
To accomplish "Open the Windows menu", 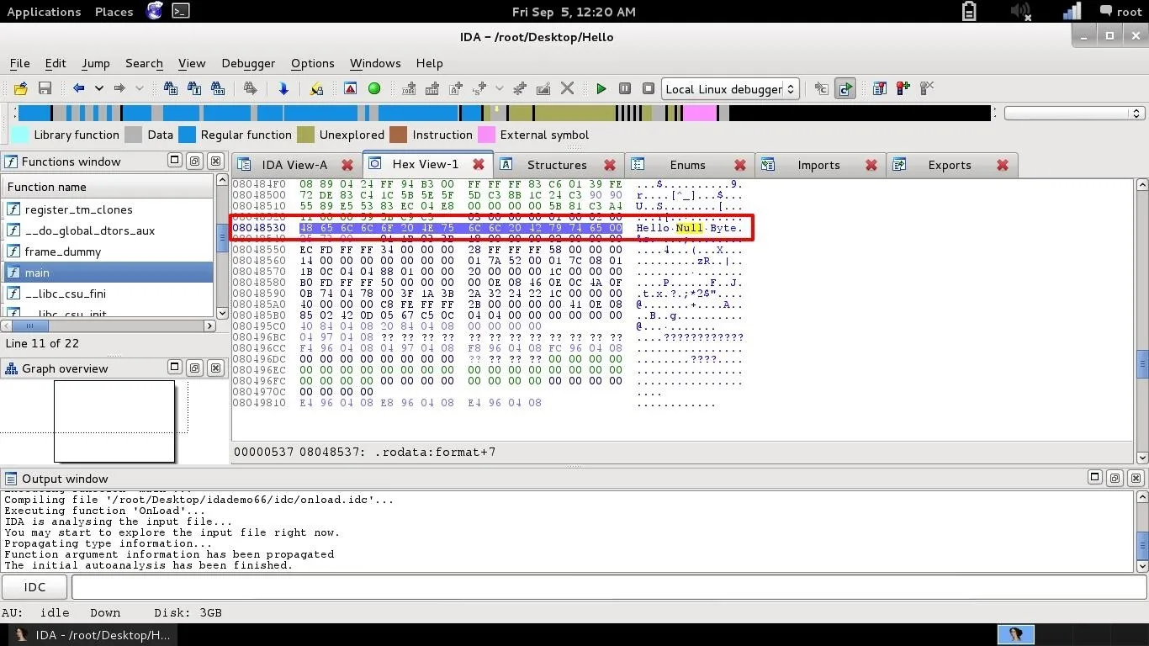I will click(x=375, y=63).
